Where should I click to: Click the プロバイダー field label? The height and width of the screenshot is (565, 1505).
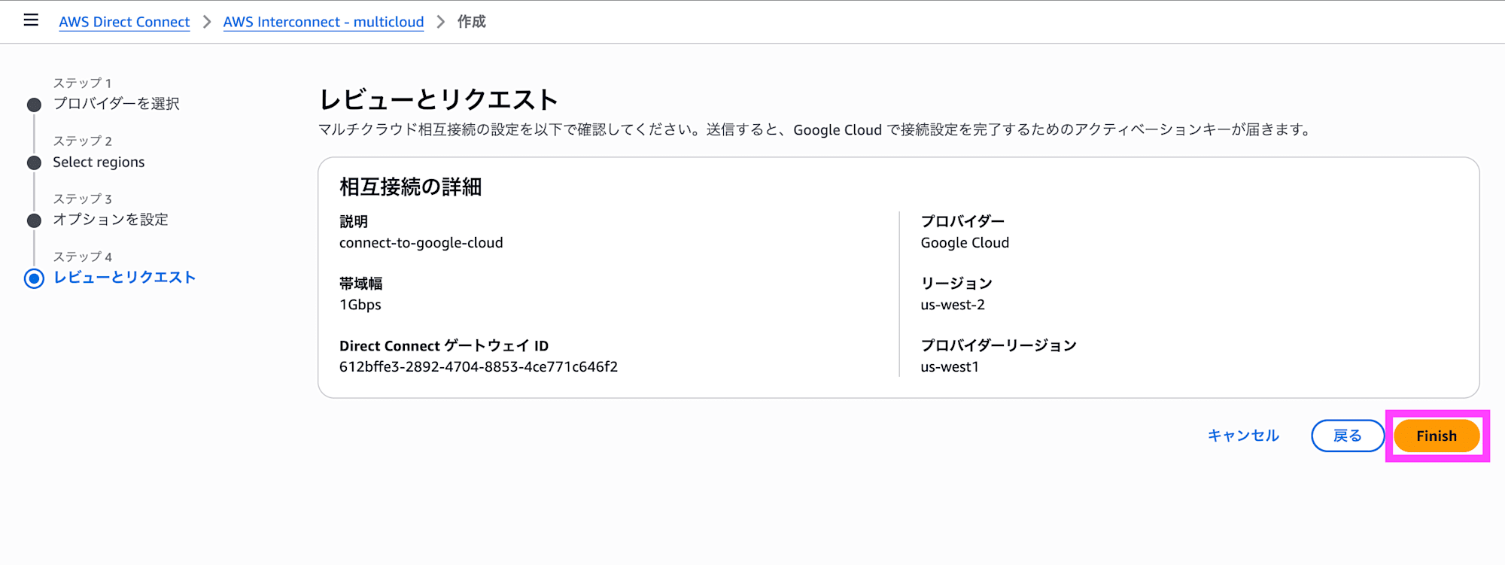tap(962, 221)
